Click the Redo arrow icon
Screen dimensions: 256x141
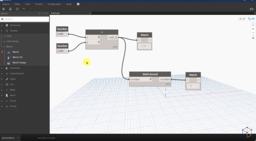tap(31, 9)
